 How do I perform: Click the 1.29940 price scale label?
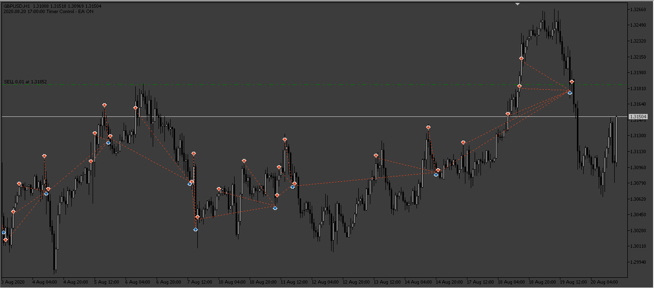638,262
